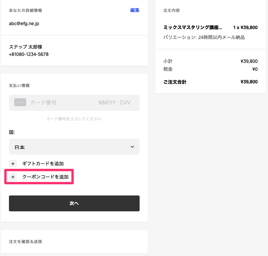Expand クーポンコードを追加 option

click(45, 177)
